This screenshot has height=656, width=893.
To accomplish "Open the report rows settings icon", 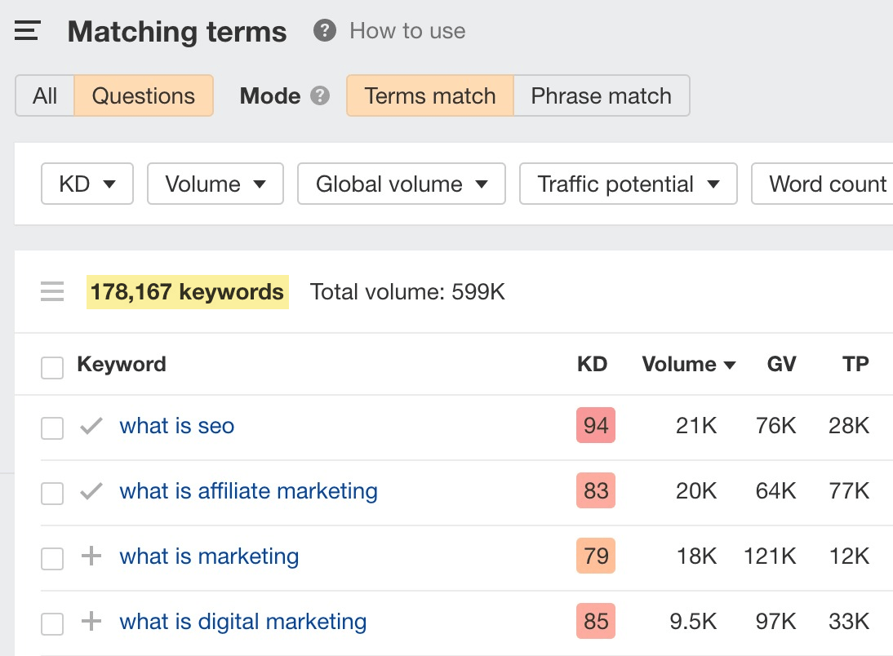I will pyautogui.click(x=51, y=291).
